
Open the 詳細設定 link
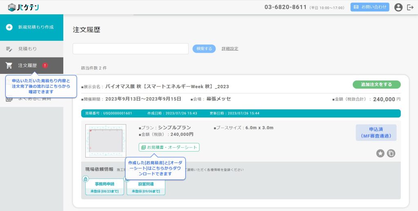click(x=230, y=49)
